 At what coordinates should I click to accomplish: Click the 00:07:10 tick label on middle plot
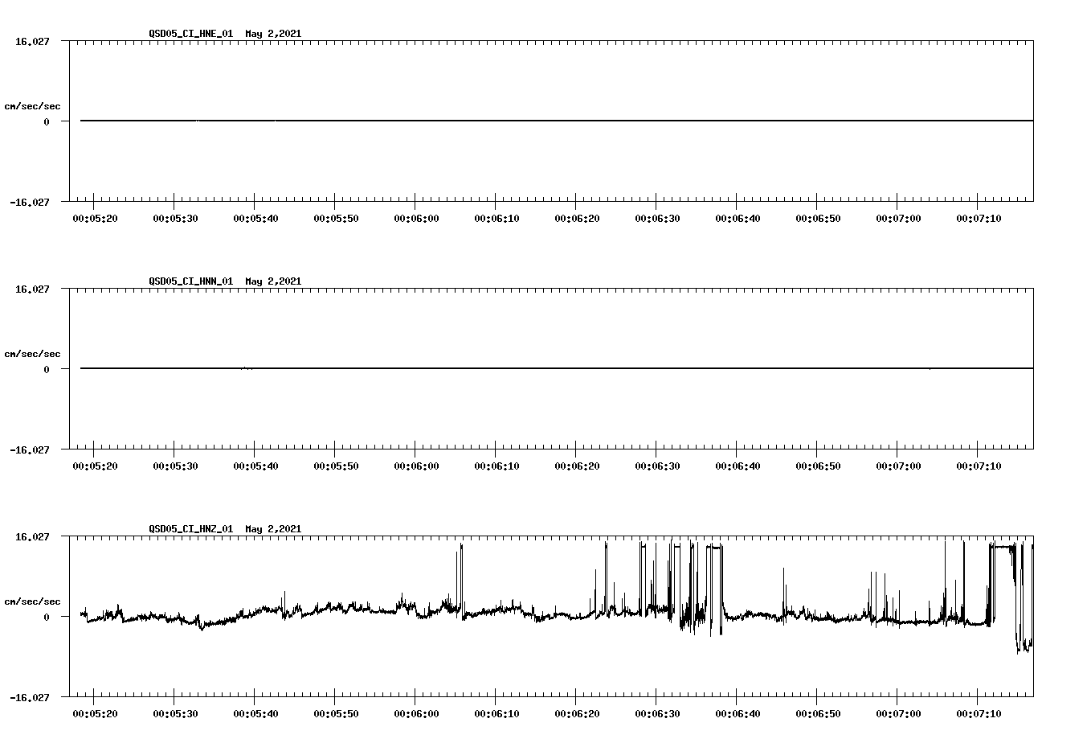click(979, 466)
